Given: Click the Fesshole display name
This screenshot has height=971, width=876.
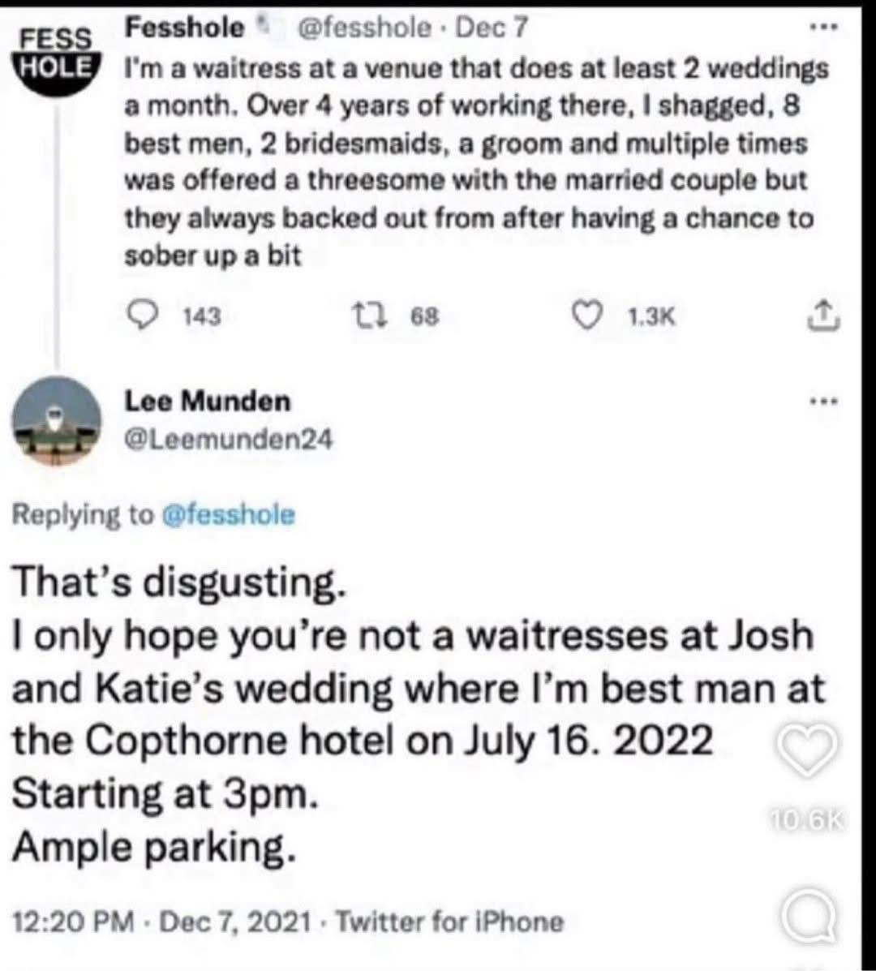Looking at the screenshot, I should click(185, 29).
